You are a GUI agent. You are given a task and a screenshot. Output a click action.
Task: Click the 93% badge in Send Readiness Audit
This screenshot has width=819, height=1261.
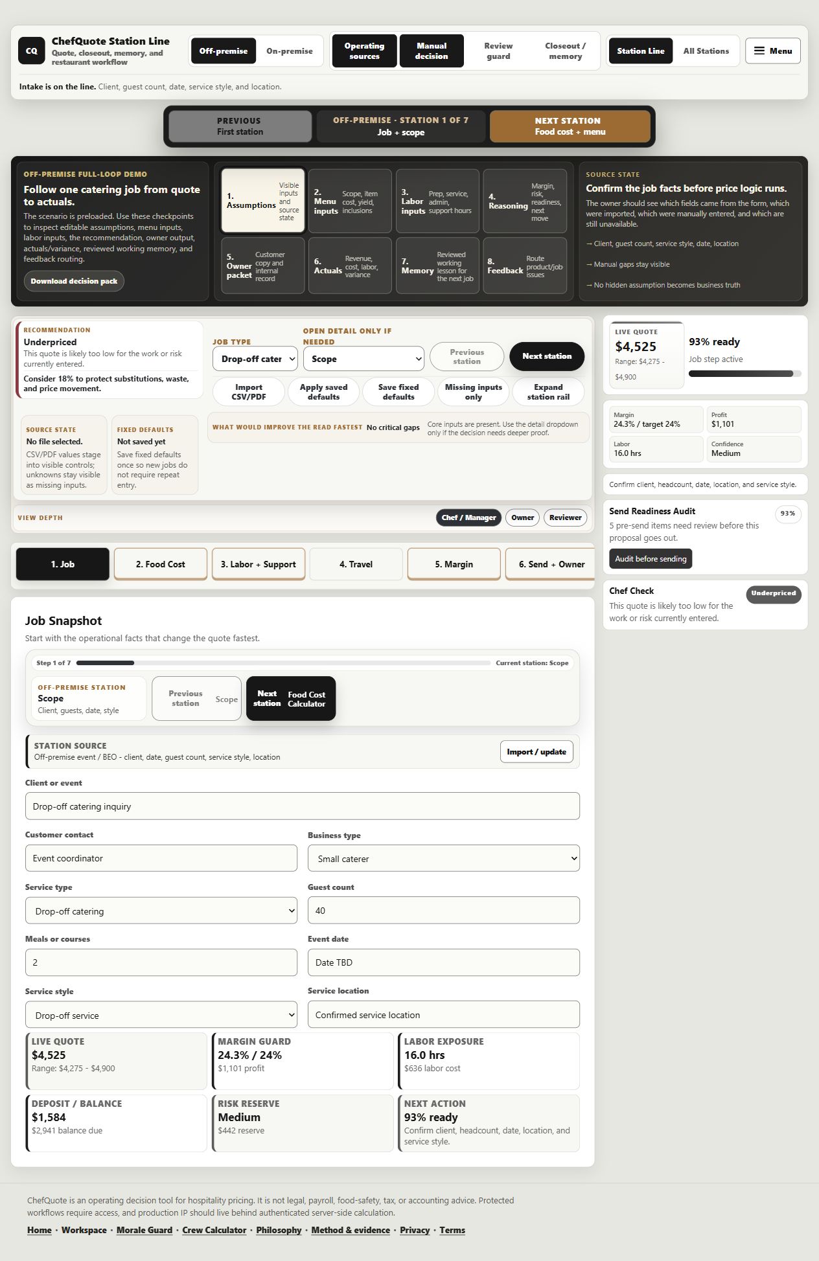point(788,514)
